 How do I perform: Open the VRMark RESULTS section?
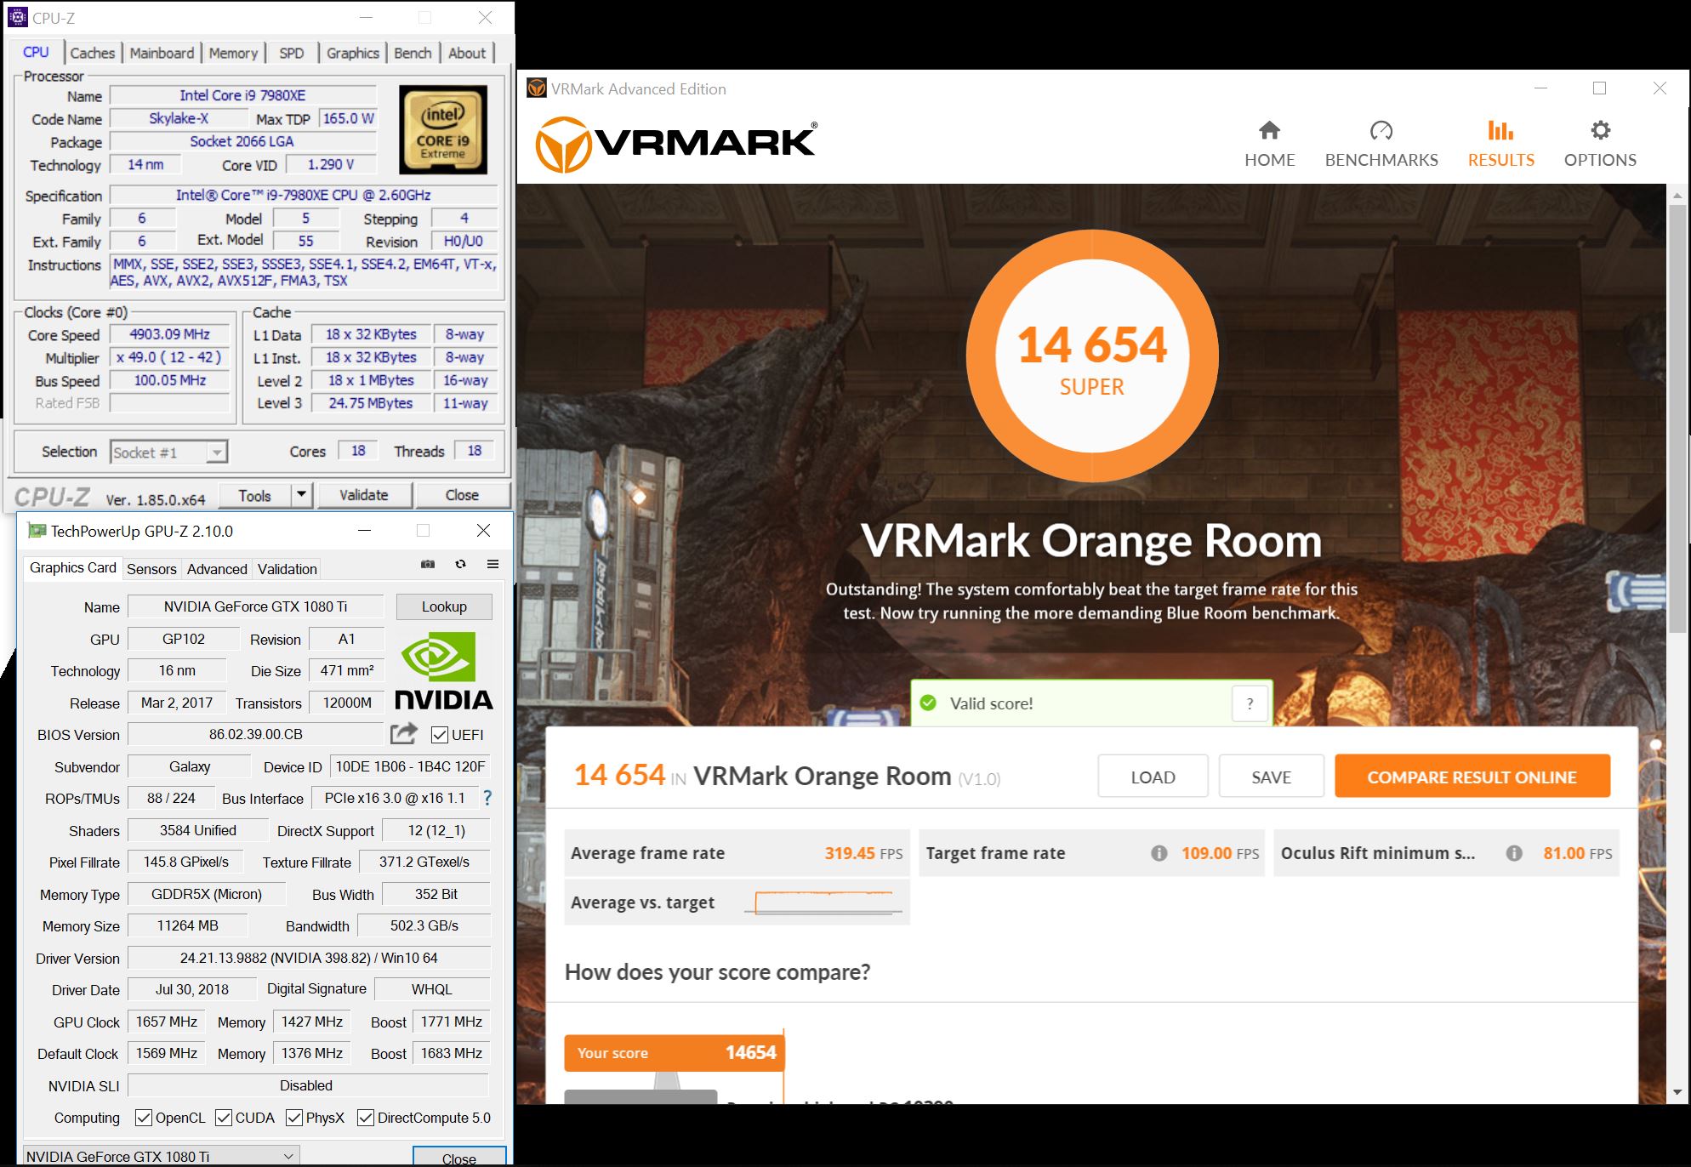(x=1500, y=145)
